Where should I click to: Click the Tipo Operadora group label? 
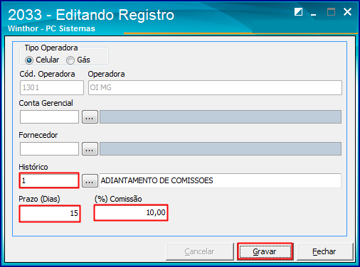pyautogui.click(x=51, y=48)
